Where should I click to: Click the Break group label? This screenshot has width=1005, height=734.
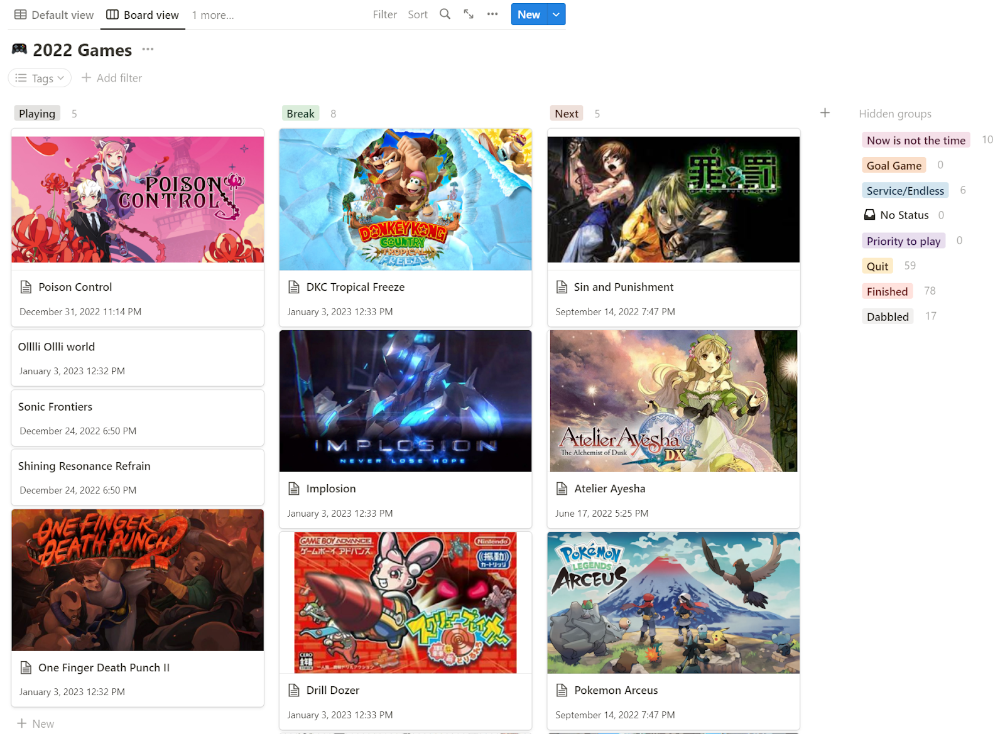(300, 113)
